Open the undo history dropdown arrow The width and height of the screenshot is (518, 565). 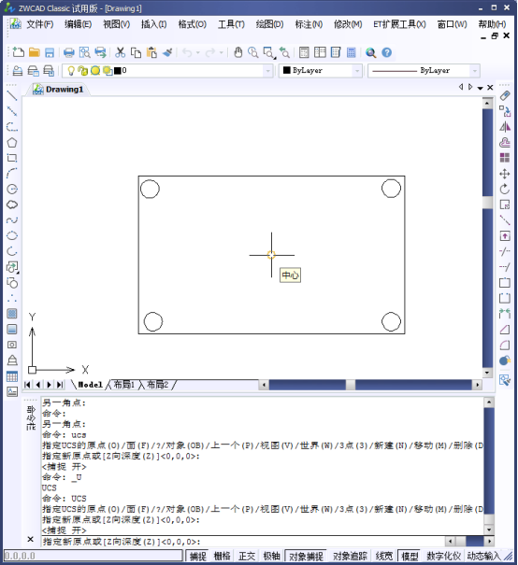(x=197, y=52)
